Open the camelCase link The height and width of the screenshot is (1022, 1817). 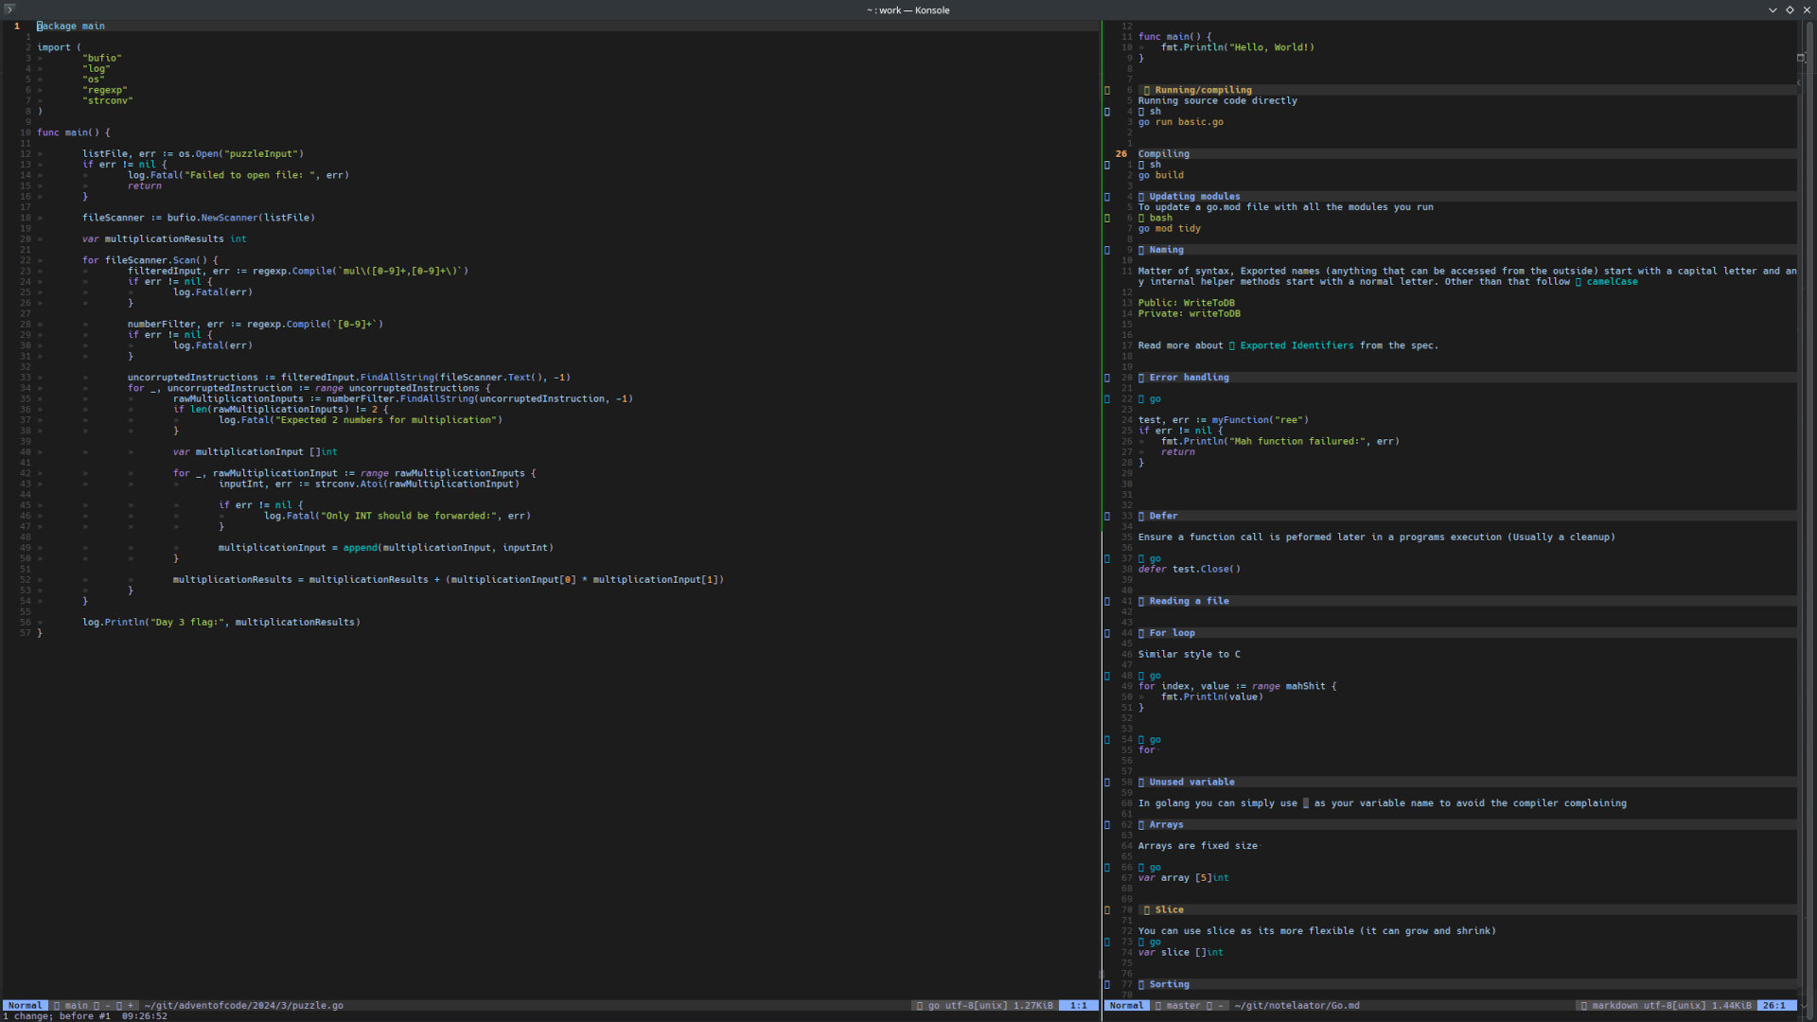(1612, 282)
